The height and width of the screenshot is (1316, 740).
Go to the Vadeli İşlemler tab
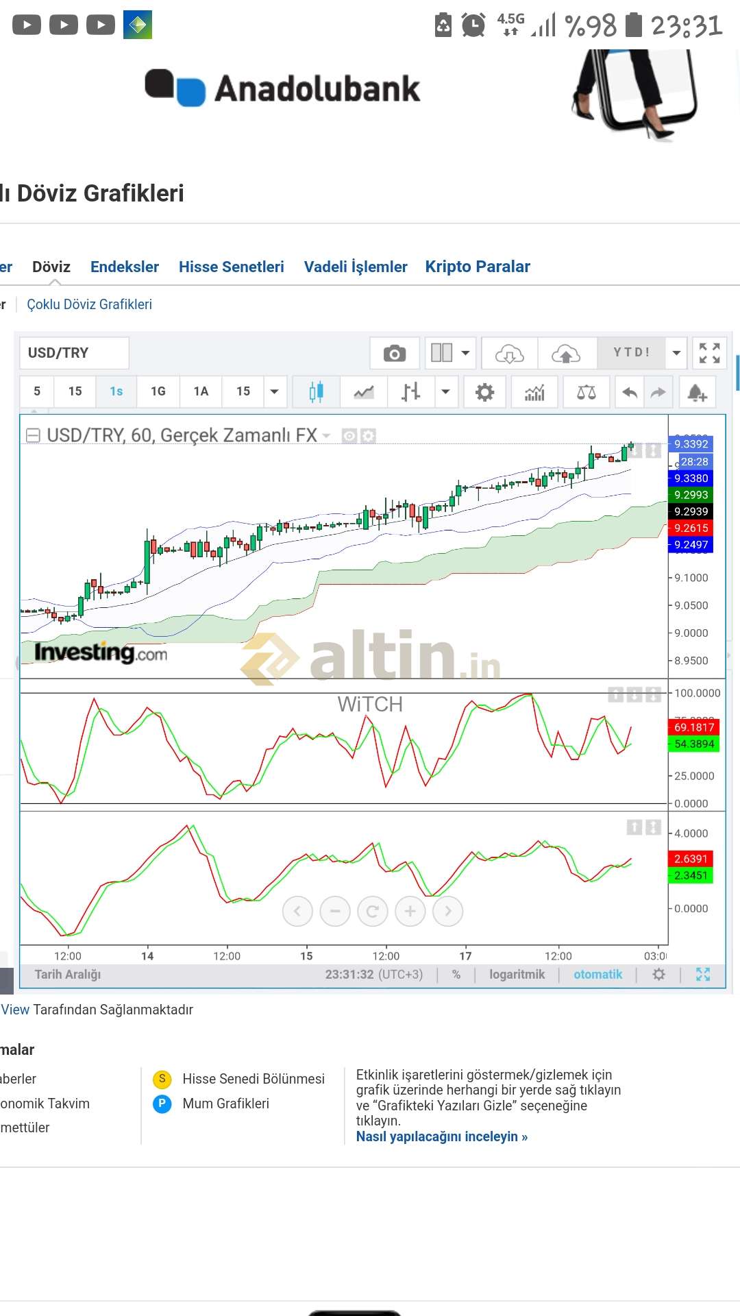[x=356, y=267]
